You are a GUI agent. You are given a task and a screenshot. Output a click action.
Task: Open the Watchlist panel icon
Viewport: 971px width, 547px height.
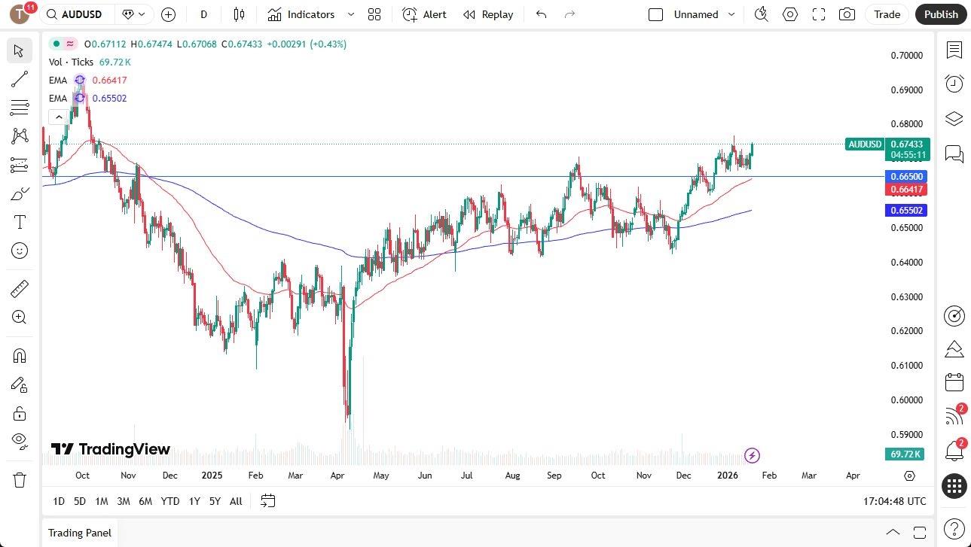954,50
